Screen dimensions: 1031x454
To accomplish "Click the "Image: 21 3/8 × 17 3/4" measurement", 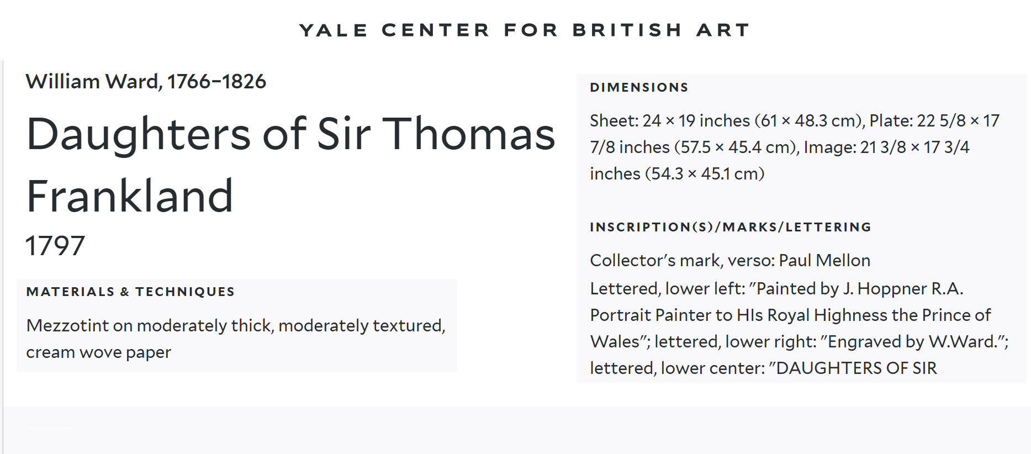I will pos(886,147).
